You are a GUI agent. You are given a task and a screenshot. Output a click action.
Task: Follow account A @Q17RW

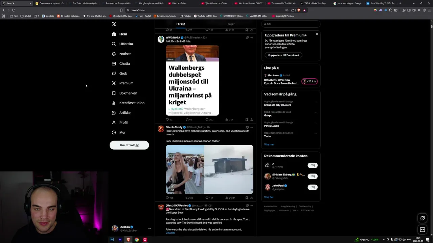point(313,165)
